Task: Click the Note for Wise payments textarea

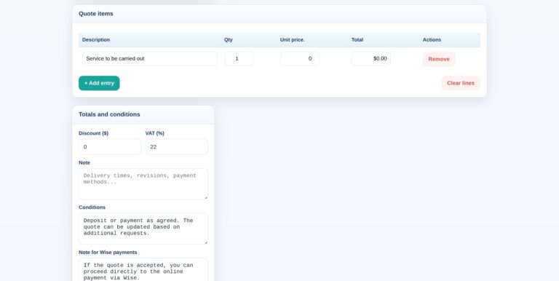Action: (x=143, y=269)
